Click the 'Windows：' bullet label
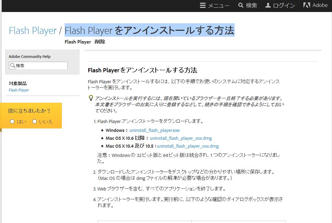This screenshot has width=332, height=223. pos(117,131)
